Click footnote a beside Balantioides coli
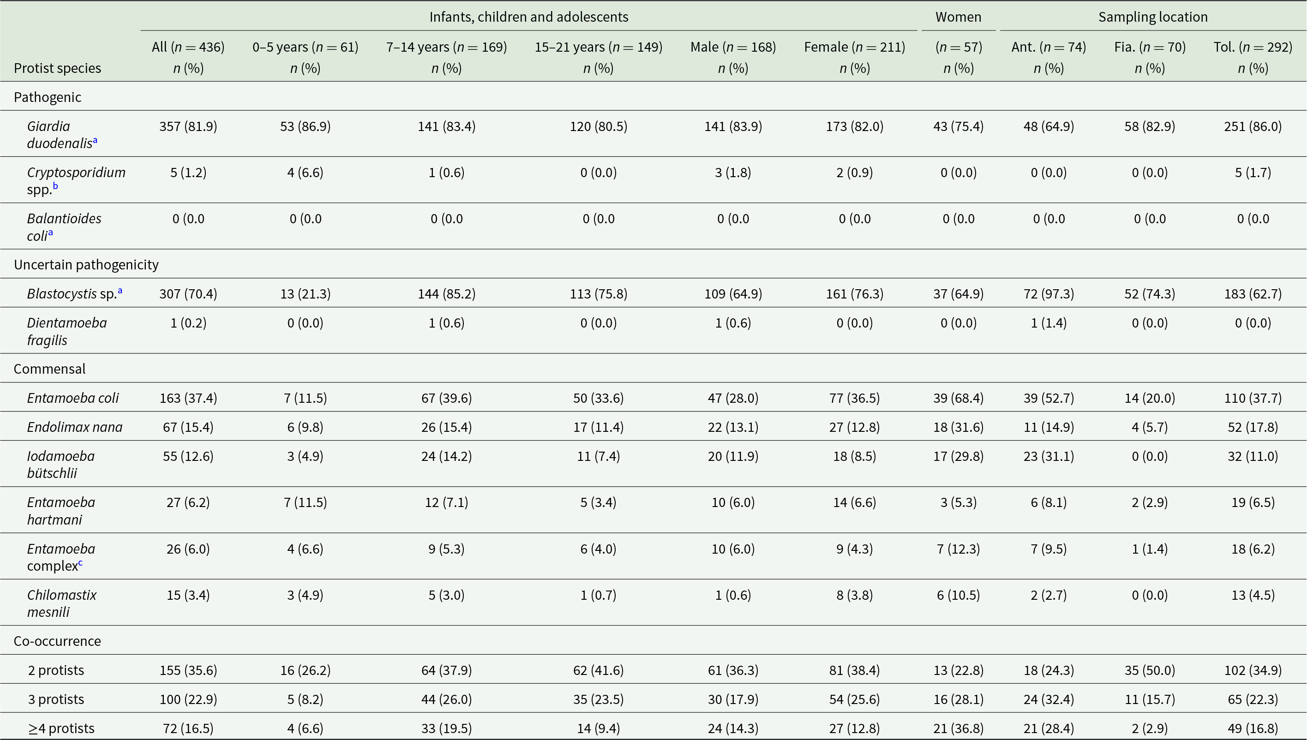 50,233
